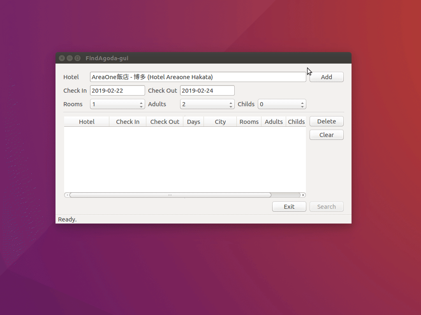Sort by the Check In column header
421x315 pixels.
[x=127, y=122]
